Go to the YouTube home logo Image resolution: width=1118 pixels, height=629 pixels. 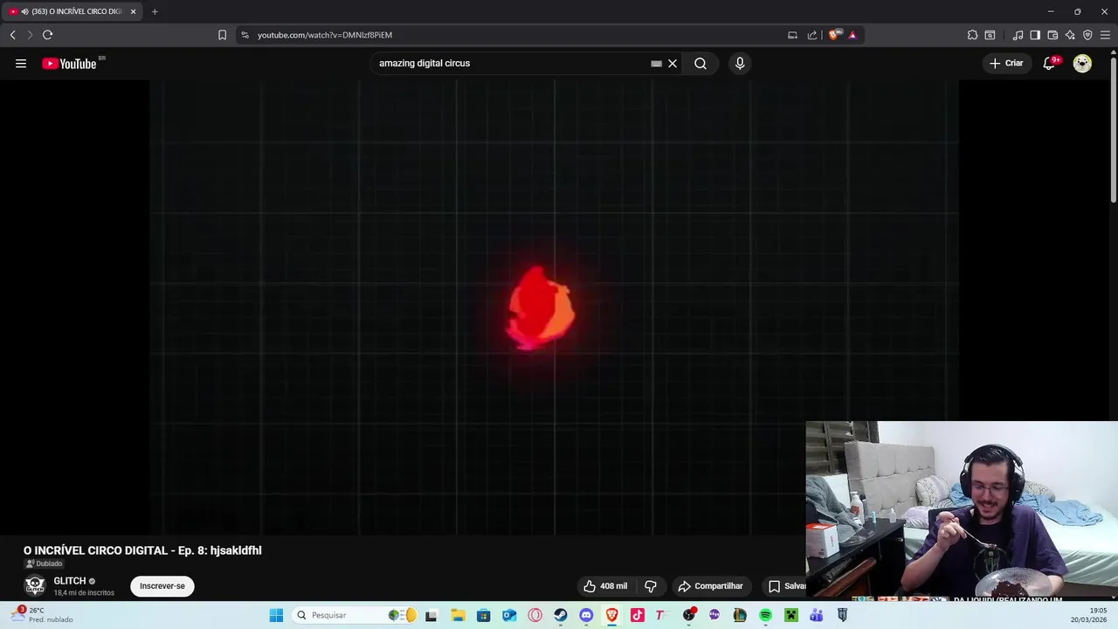click(69, 63)
